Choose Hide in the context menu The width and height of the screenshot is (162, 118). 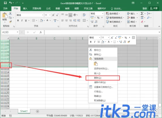coord(103,96)
